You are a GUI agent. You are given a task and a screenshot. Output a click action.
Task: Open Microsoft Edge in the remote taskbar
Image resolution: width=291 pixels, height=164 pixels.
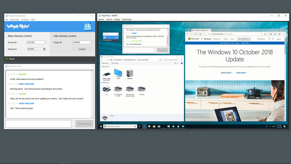click(x=144, y=126)
